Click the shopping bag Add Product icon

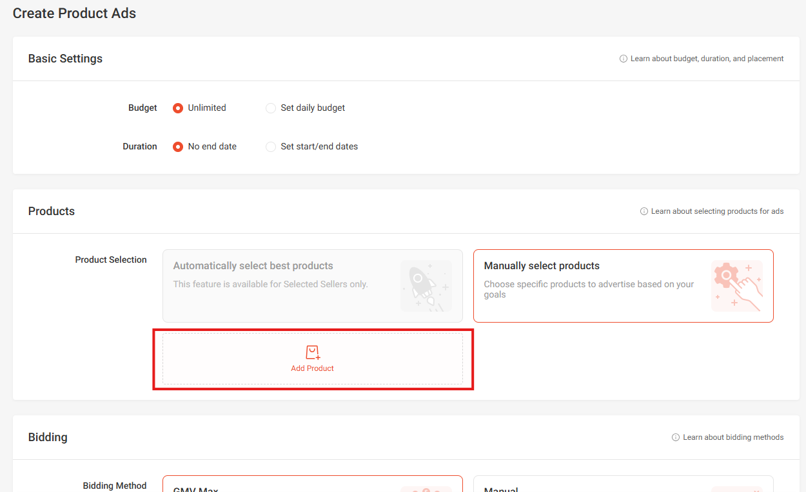pyautogui.click(x=313, y=352)
